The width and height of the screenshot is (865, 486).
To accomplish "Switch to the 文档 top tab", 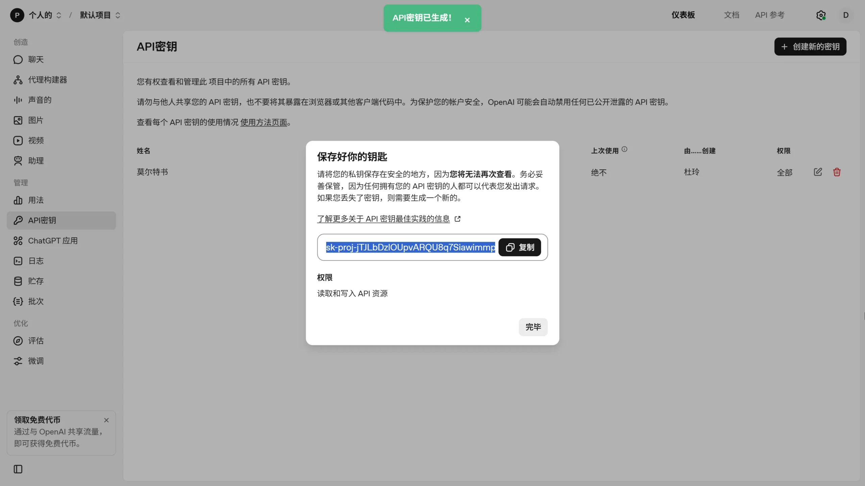I will (x=732, y=15).
